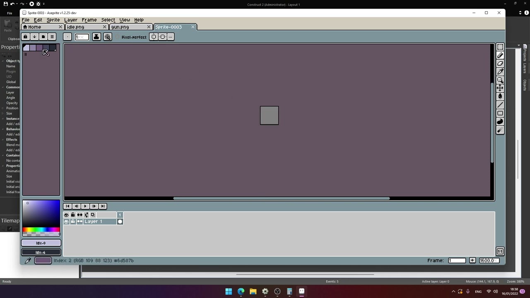Click the dynamics pressure icon
Screen dimensions: 530x298
pyautogui.click(x=108, y=37)
